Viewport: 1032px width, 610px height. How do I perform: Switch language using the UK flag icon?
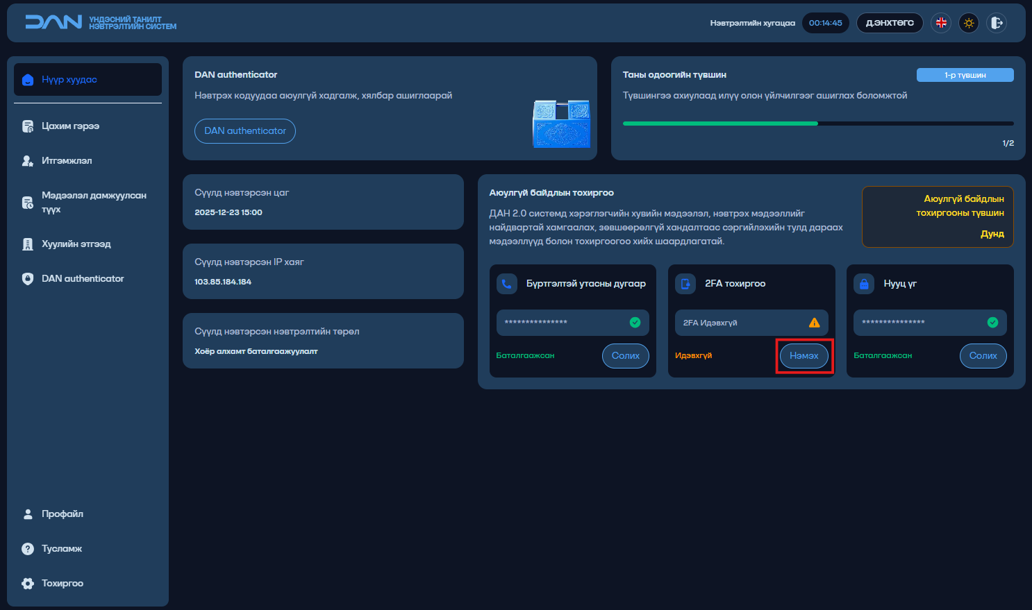coord(941,23)
